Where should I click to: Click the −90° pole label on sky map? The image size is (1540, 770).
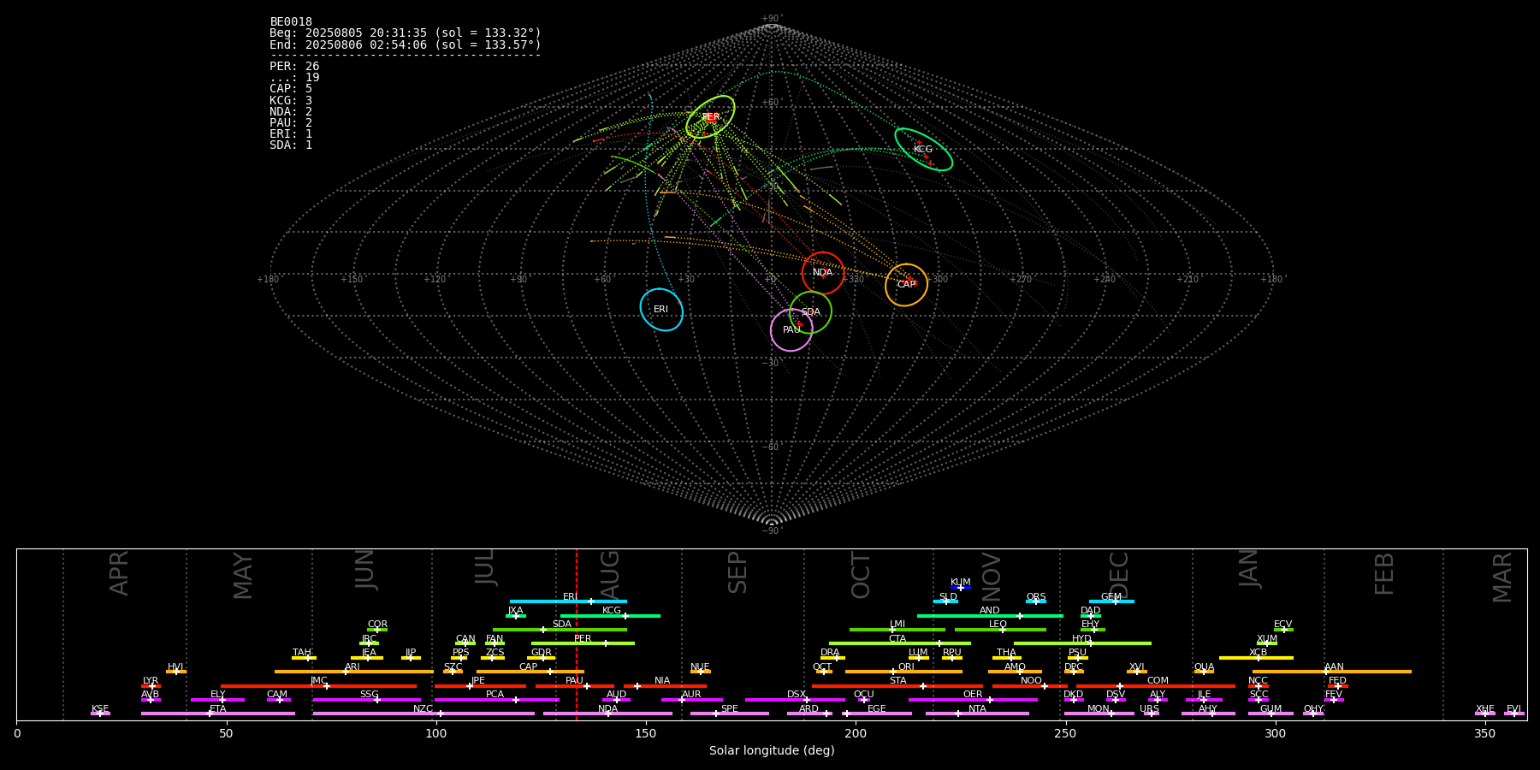click(772, 531)
